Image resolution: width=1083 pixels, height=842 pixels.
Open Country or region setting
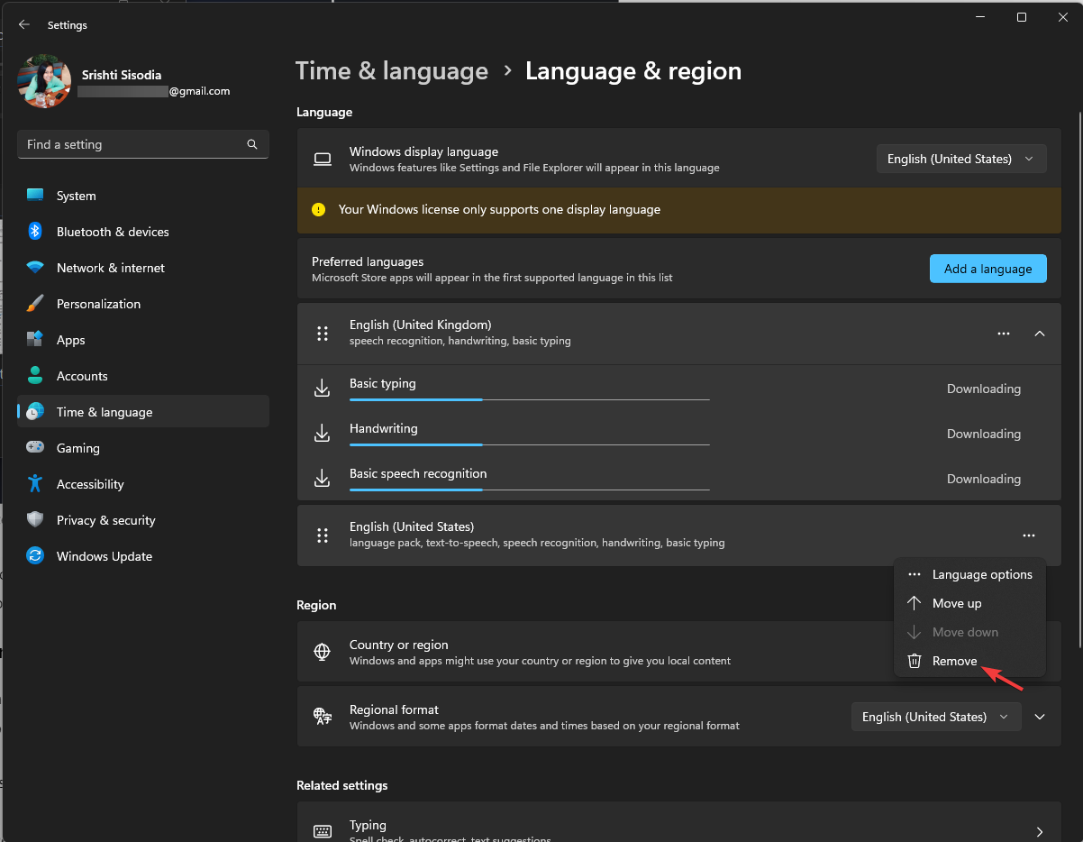[679, 651]
